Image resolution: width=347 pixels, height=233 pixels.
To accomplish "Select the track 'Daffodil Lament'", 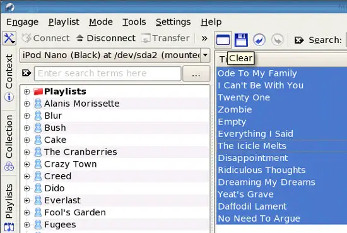I will (x=252, y=206).
